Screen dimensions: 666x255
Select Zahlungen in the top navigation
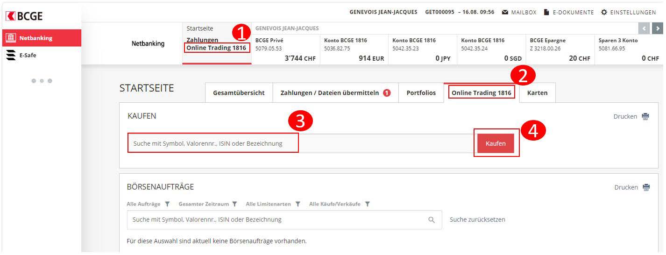coord(202,40)
